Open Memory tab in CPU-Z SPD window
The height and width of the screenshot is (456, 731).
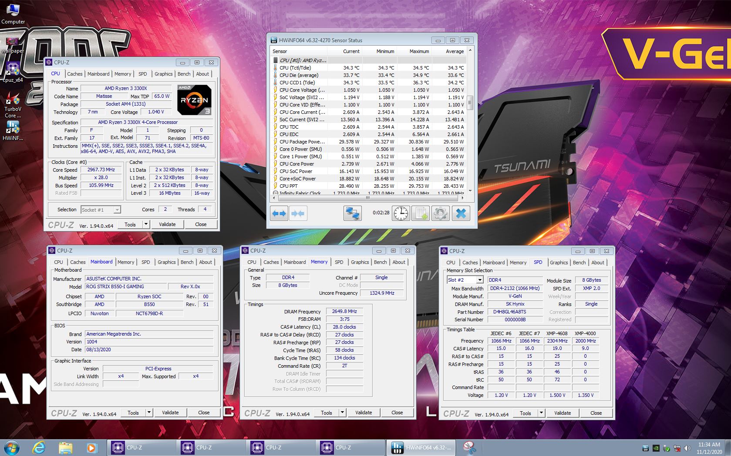click(x=518, y=263)
